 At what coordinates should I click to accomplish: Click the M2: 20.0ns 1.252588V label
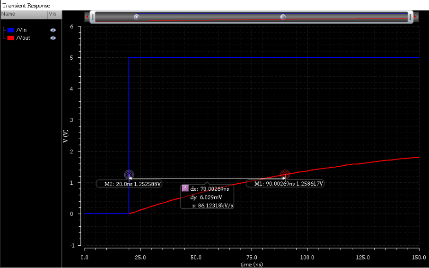[x=129, y=184]
